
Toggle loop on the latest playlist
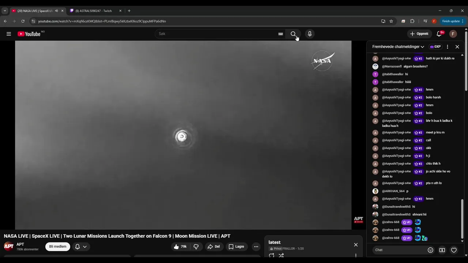click(271, 256)
